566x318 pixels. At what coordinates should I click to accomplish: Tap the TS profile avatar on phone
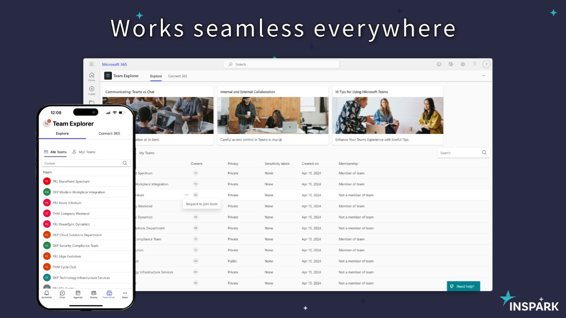tap(46, 123)
